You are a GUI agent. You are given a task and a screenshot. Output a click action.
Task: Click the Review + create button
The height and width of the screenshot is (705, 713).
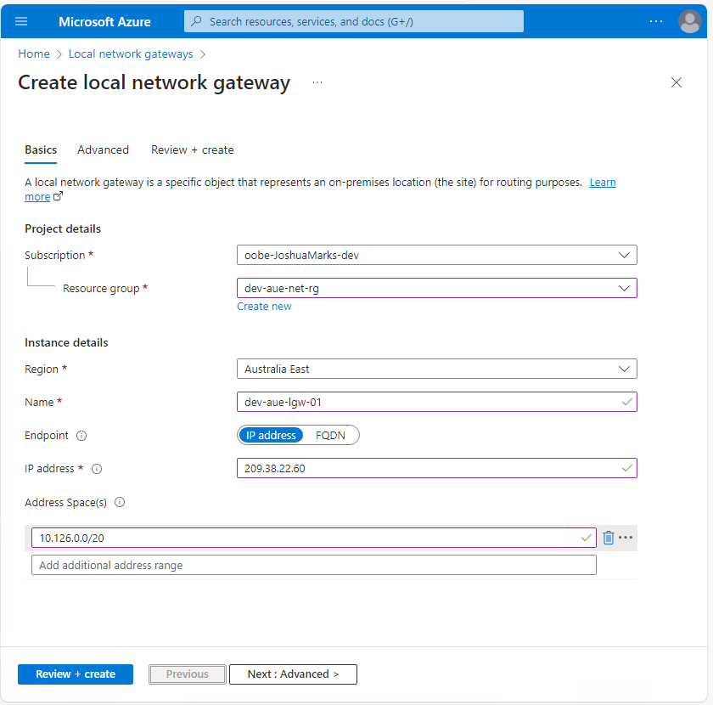pos(75,674)
